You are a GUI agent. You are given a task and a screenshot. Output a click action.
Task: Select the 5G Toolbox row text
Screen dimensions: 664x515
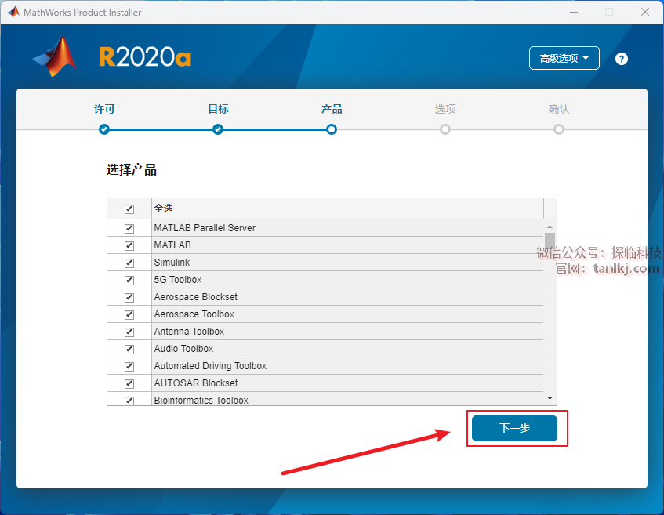click(178, 280)
